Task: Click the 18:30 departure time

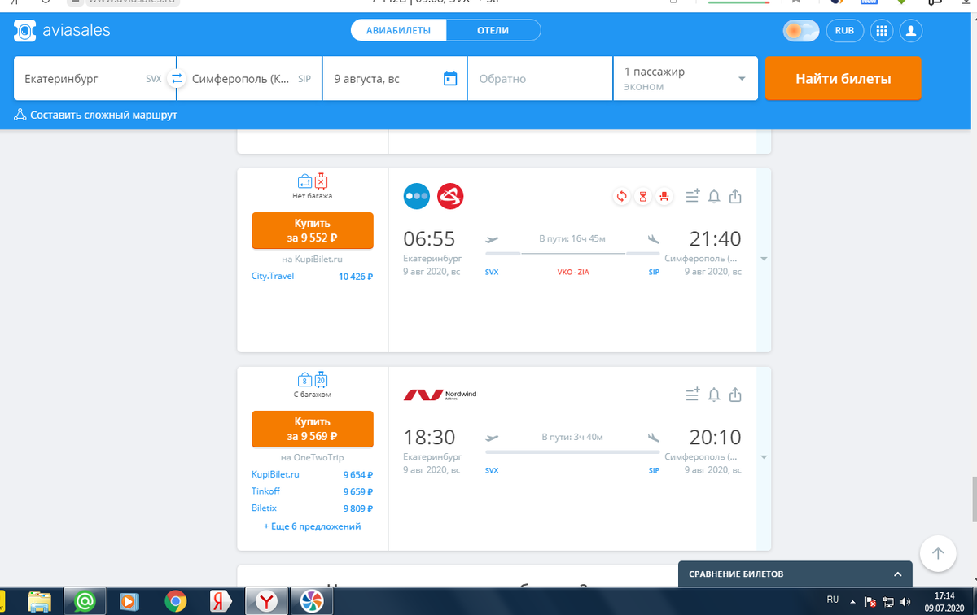Action: 429,438
